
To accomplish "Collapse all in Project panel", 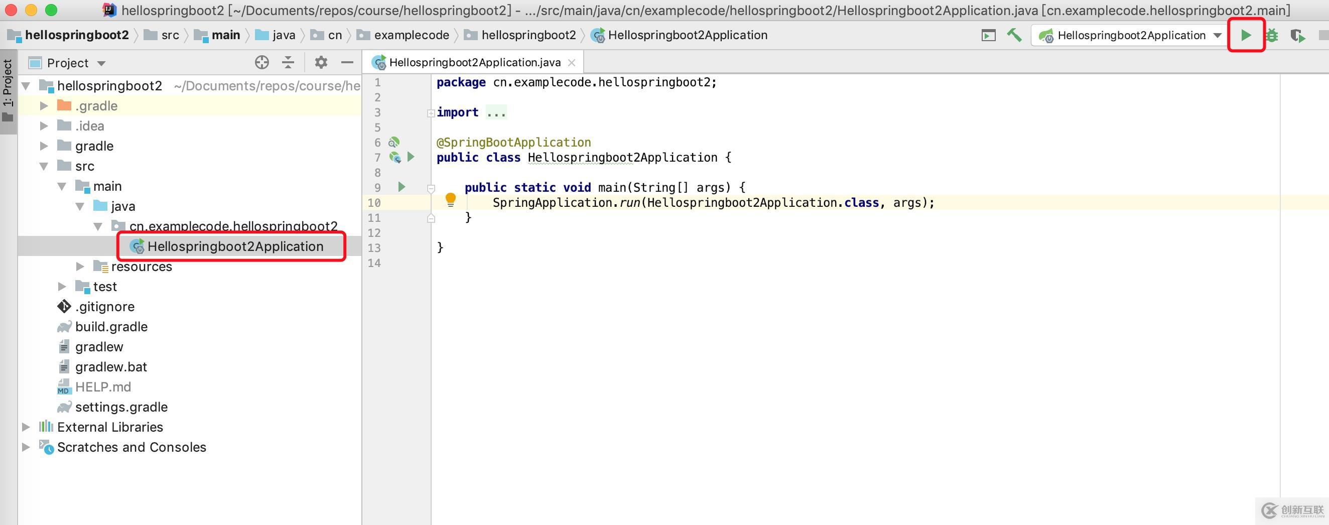I will (288, 62).
